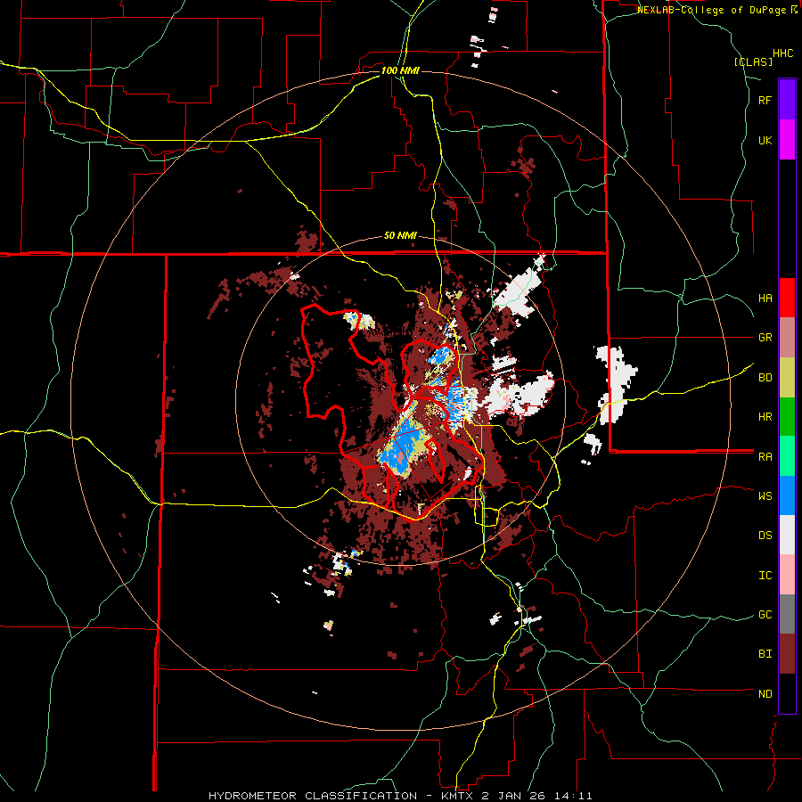
Task: Select the BD legend label
Action: coord(765,378)
